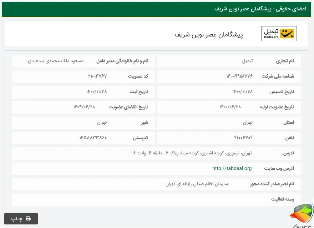Click the label آدرس وب سایت
314x228 pixels.
tap(279, 168)
